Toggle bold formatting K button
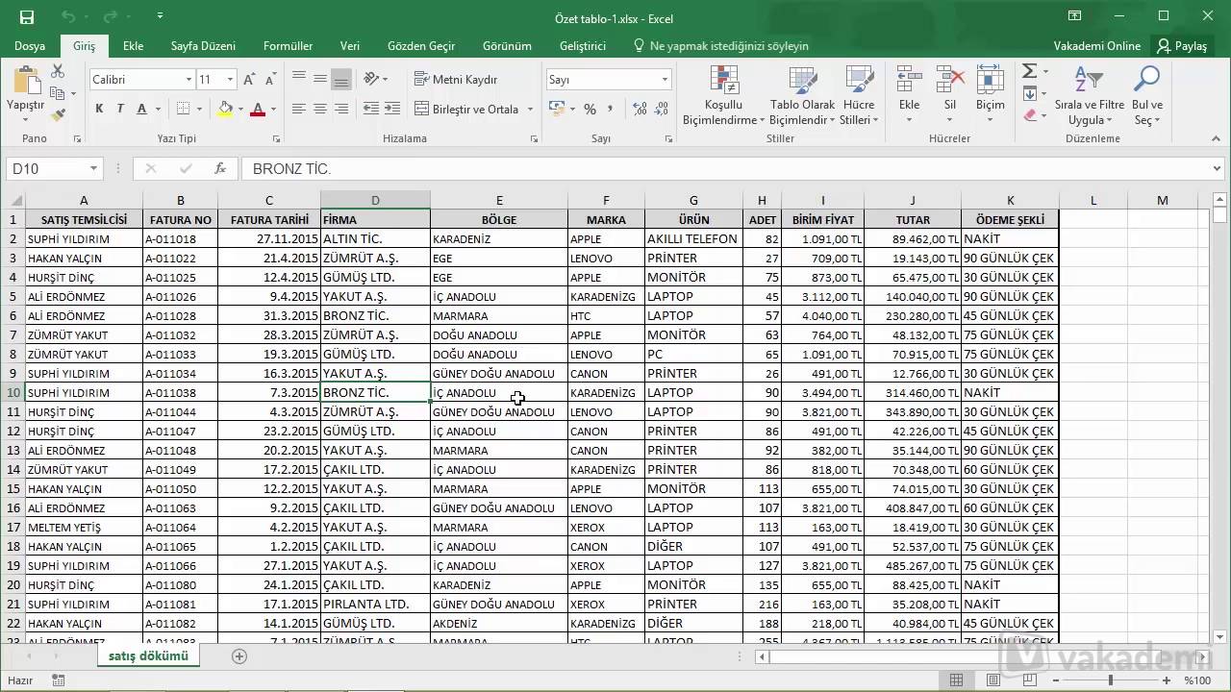 (x=99, y=110)
